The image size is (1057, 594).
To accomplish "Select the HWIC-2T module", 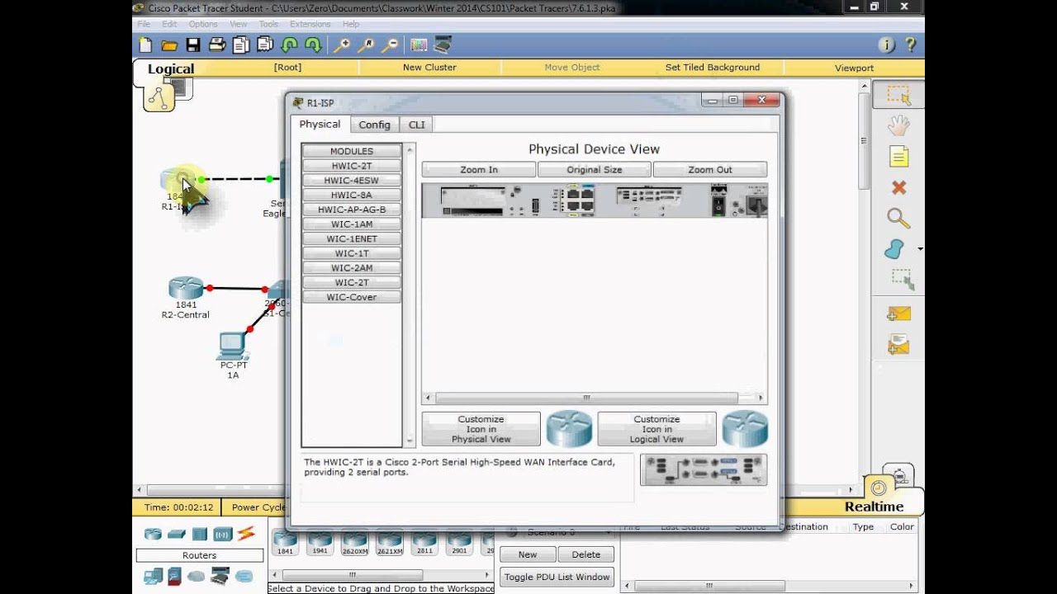I will (x=352, y=166).
